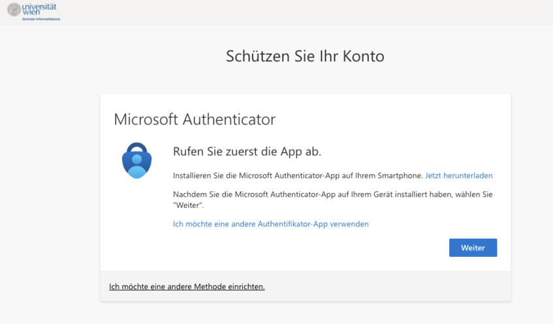Click the "Microsoft Authenticator" title text
The width and height of the screenshot is (553, 324).
pos(195,119)
